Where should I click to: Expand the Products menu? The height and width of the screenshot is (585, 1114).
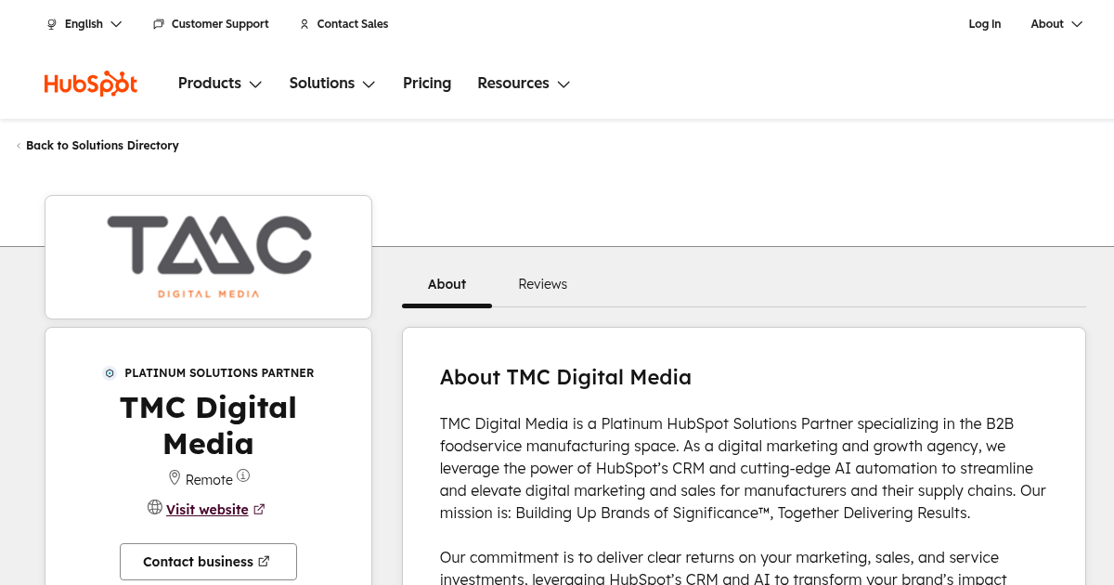pyautogui.click(x=220, y=84)
